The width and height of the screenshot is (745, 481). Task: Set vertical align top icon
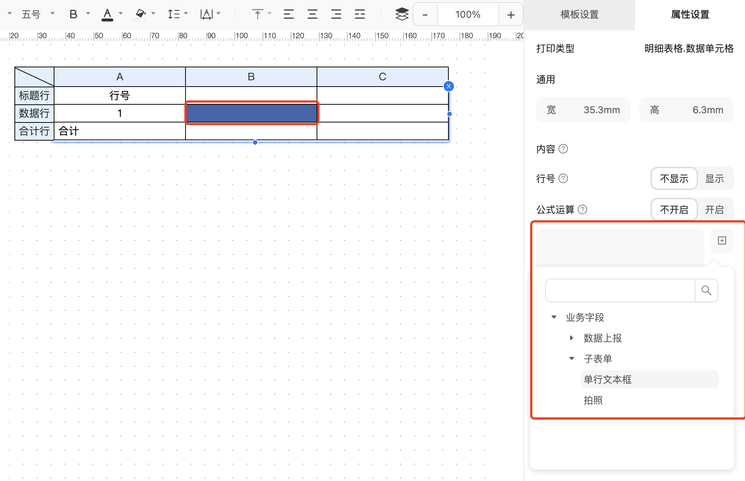coord(257,14)
